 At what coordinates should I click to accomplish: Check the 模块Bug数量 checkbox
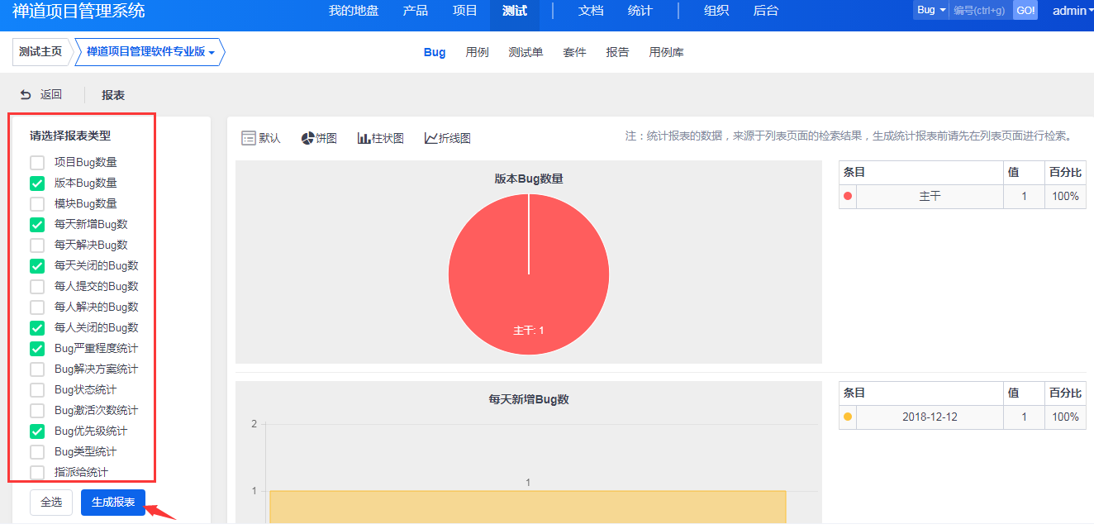point(37,204)
